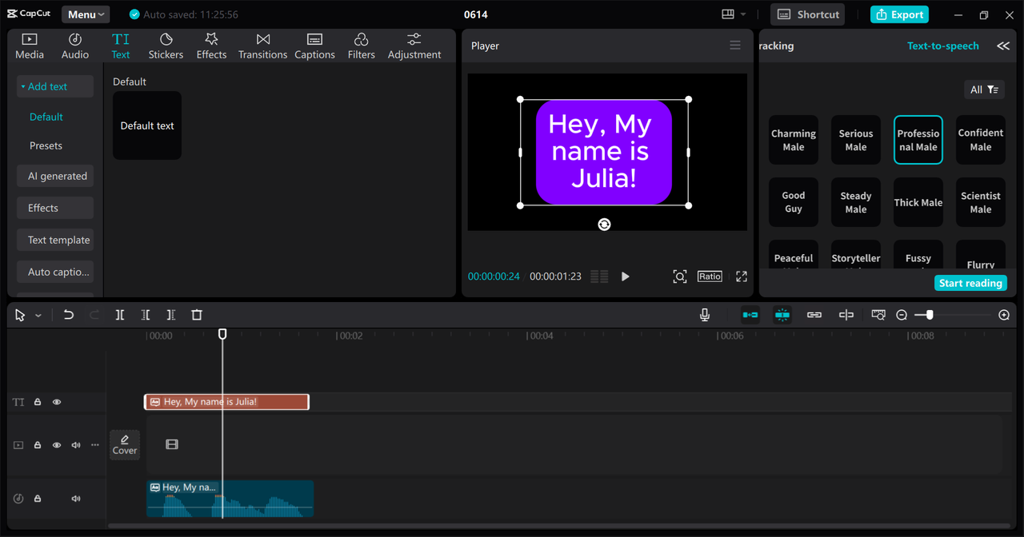The height and width of the screenshot is (537, 1024).
Task: Collapse the right panel with double chevron
Action: (1003, 46)
